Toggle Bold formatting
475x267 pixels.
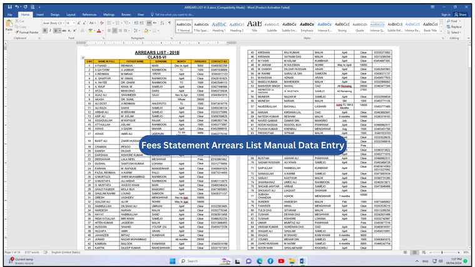[x=44, y=31]
